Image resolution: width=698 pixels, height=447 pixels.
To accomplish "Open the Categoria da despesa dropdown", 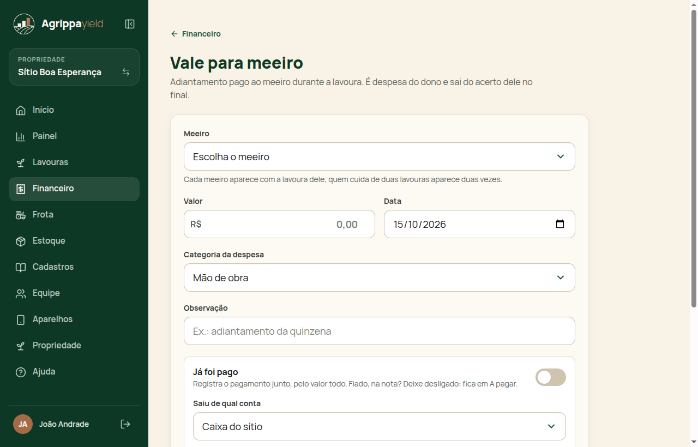I will coord(380,277).
